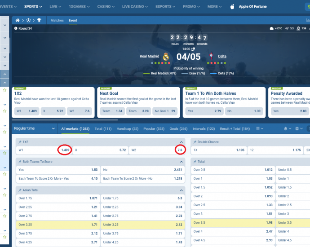310x247 pixels.
Task: Open the settings gear dropdown
Action: 299,128
